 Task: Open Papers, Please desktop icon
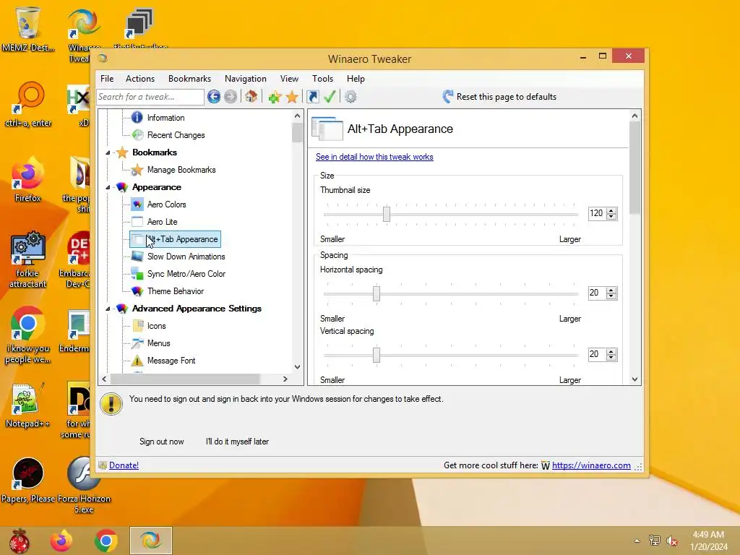[x=28, y=480]
